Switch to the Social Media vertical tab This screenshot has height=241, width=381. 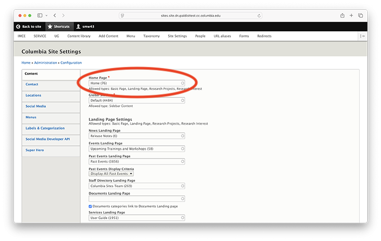coord(51,106)
